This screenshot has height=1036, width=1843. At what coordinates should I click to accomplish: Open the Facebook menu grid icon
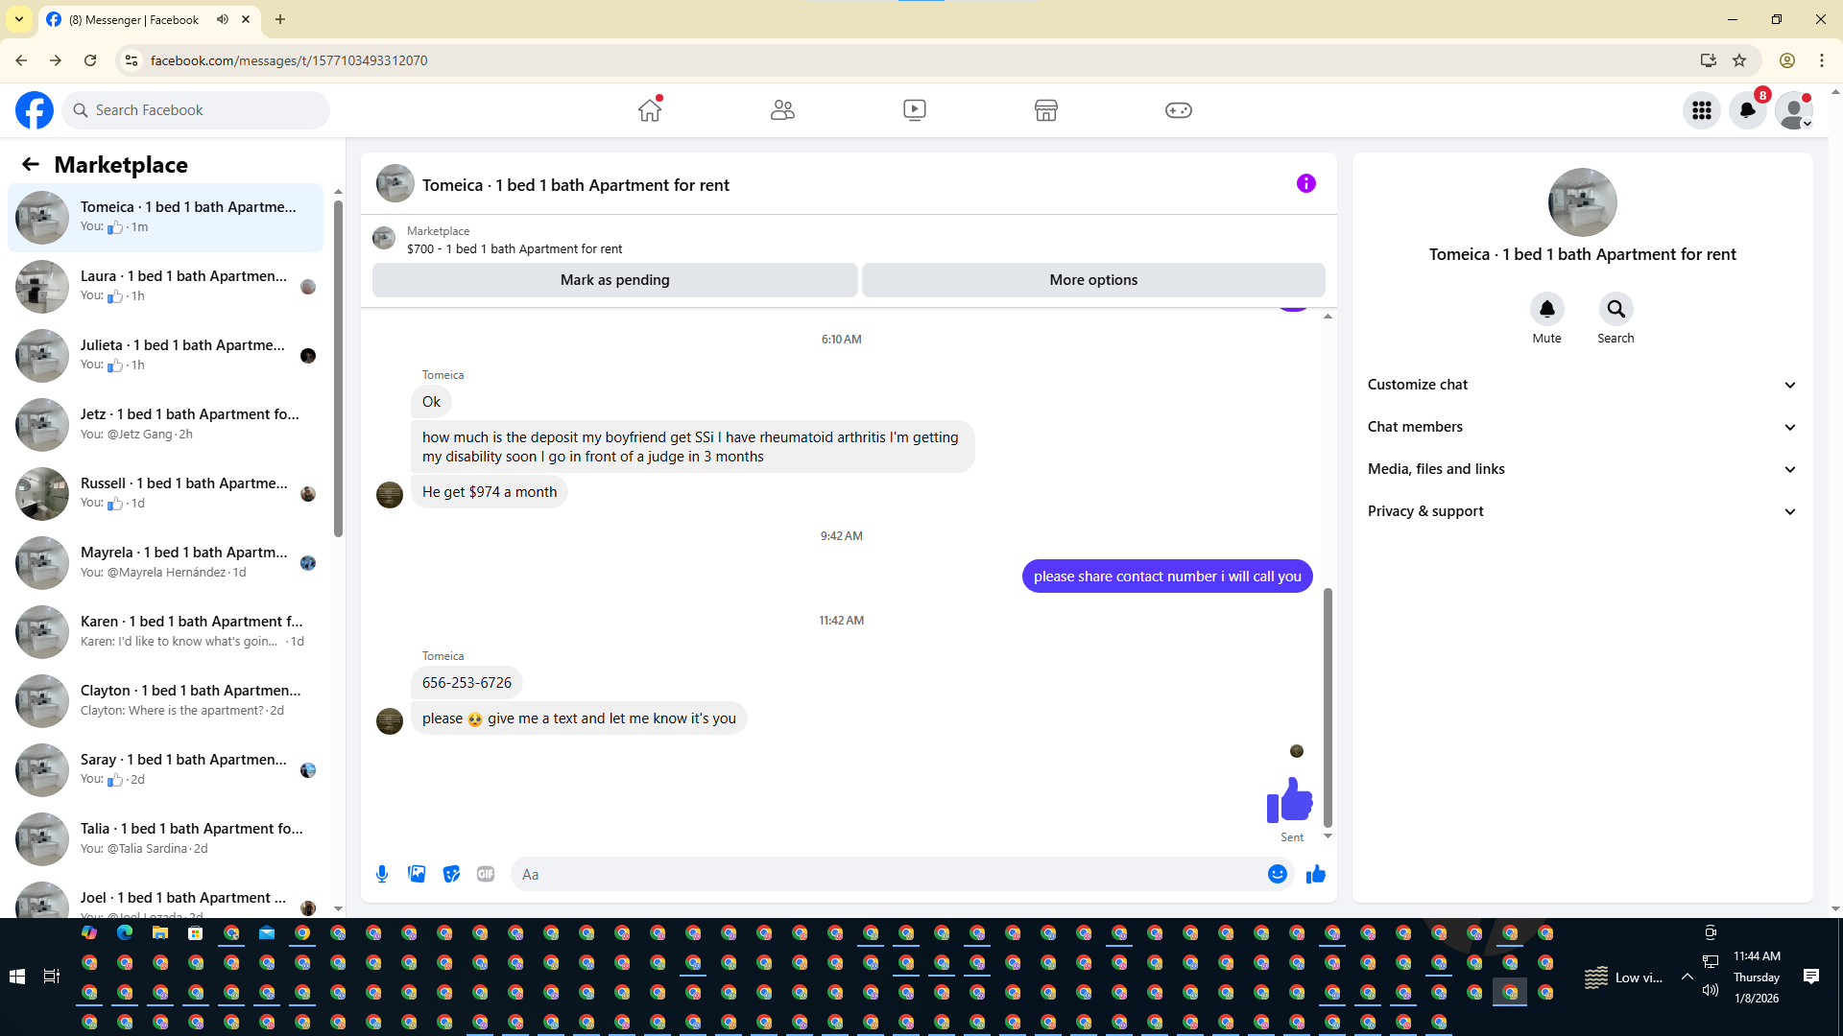click(1702, 110)
